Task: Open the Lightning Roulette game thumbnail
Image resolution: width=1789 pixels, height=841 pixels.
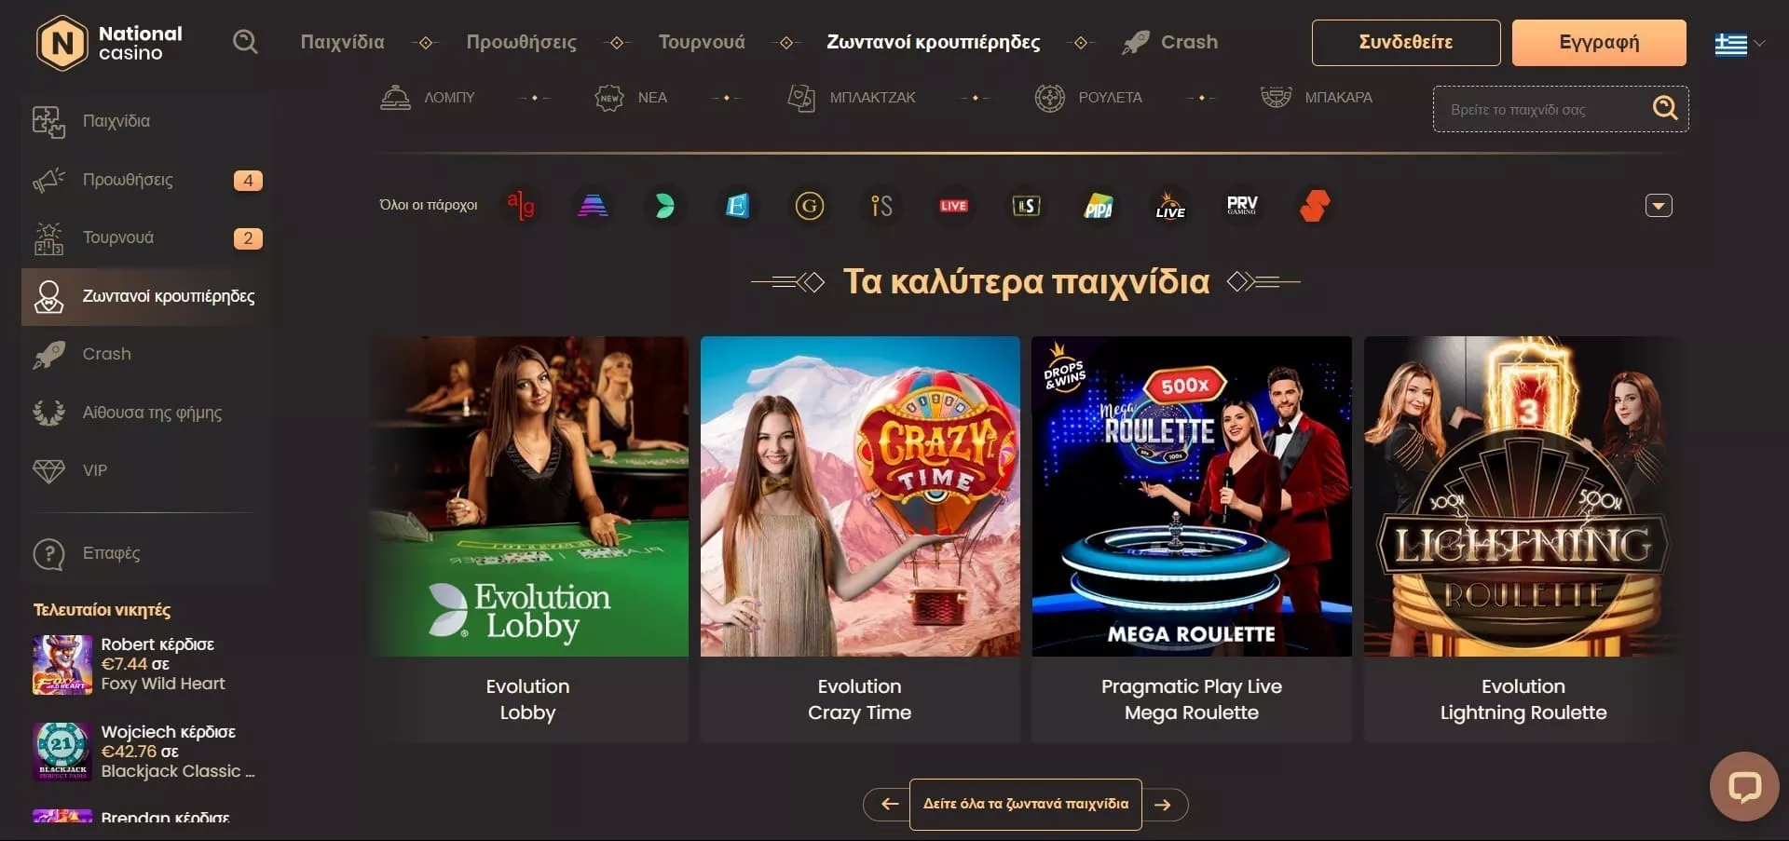Action: (1523, 496)
